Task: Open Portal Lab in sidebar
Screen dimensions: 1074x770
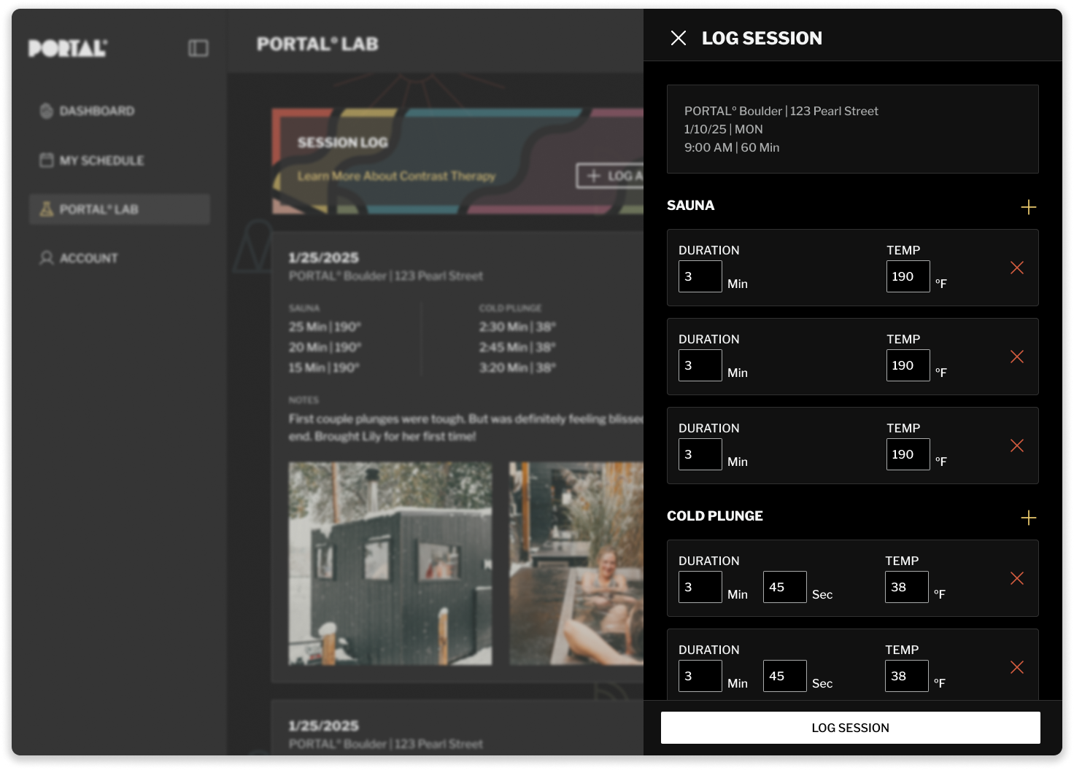Action: (x=120, y=209)
